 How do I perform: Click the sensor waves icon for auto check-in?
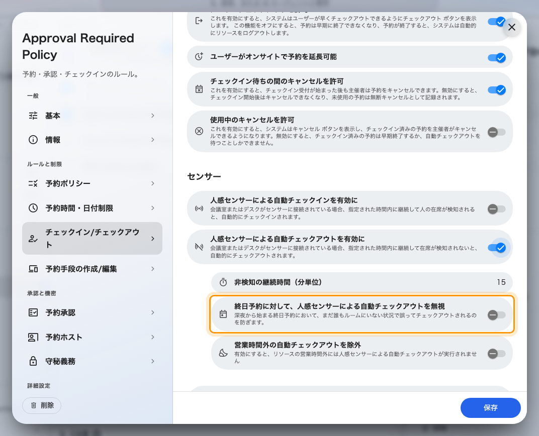click(199, 208)
